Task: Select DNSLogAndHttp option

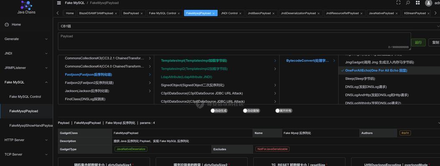Action: (x=389, y=95)
